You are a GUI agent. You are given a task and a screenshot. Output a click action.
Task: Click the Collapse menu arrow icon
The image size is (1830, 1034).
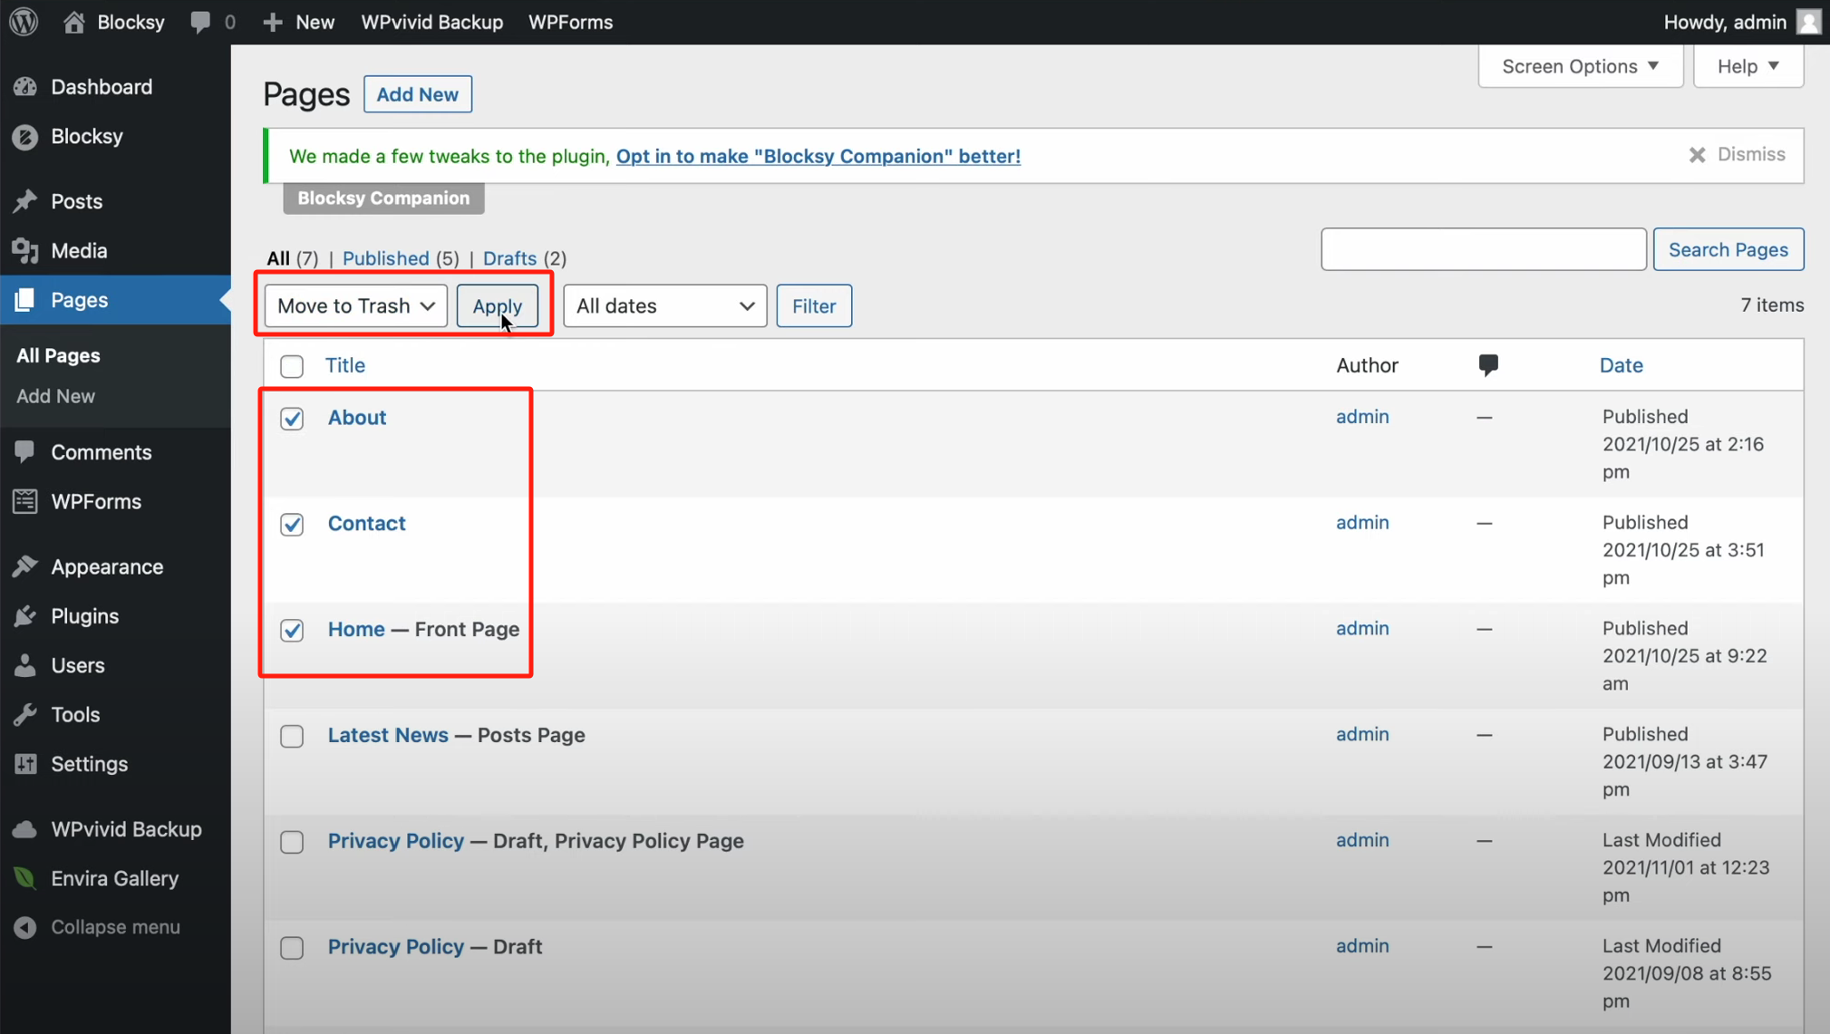point(25,927)
